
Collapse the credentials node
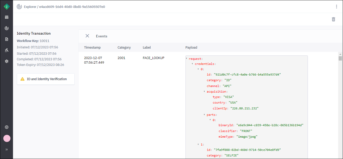pos(192,64)
